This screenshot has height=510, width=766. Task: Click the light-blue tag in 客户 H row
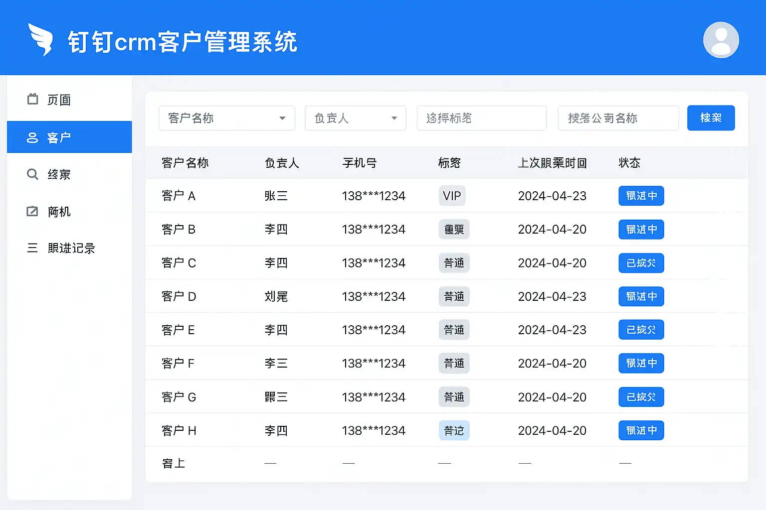454,430
